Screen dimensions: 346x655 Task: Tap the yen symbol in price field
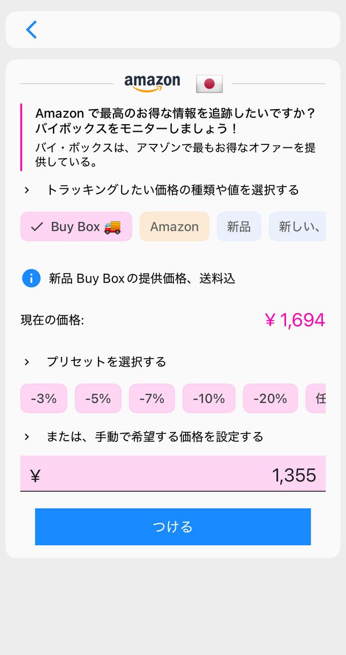click(35, 476)
